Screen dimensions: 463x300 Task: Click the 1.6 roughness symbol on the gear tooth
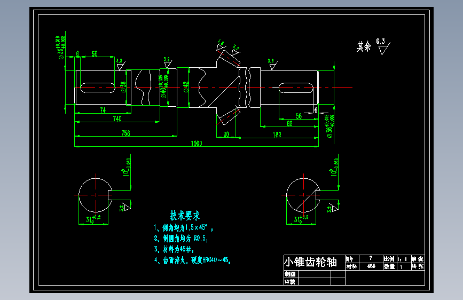coord(221,45)
